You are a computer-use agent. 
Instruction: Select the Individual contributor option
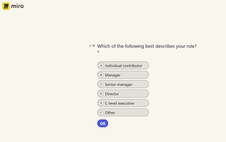[x=123, y=65]
